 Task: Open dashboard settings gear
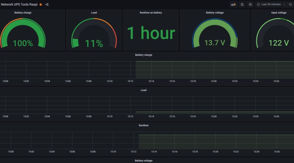coord(250,5)
